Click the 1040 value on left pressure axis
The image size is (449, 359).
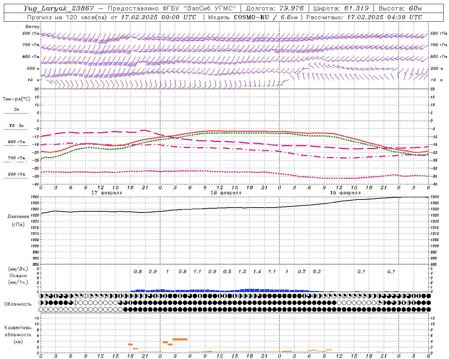34,197
